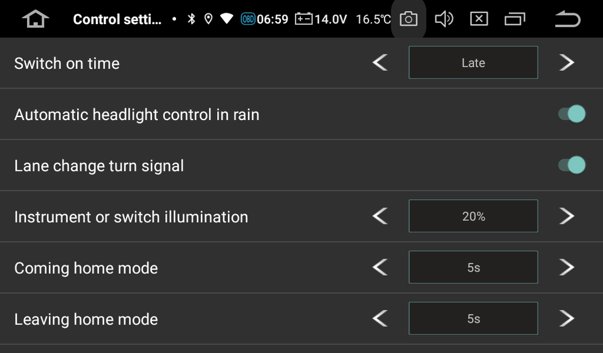Click the 5s value for Leaving home mode
This screenshot has width=603, height=353.
[x=473, y=318]
